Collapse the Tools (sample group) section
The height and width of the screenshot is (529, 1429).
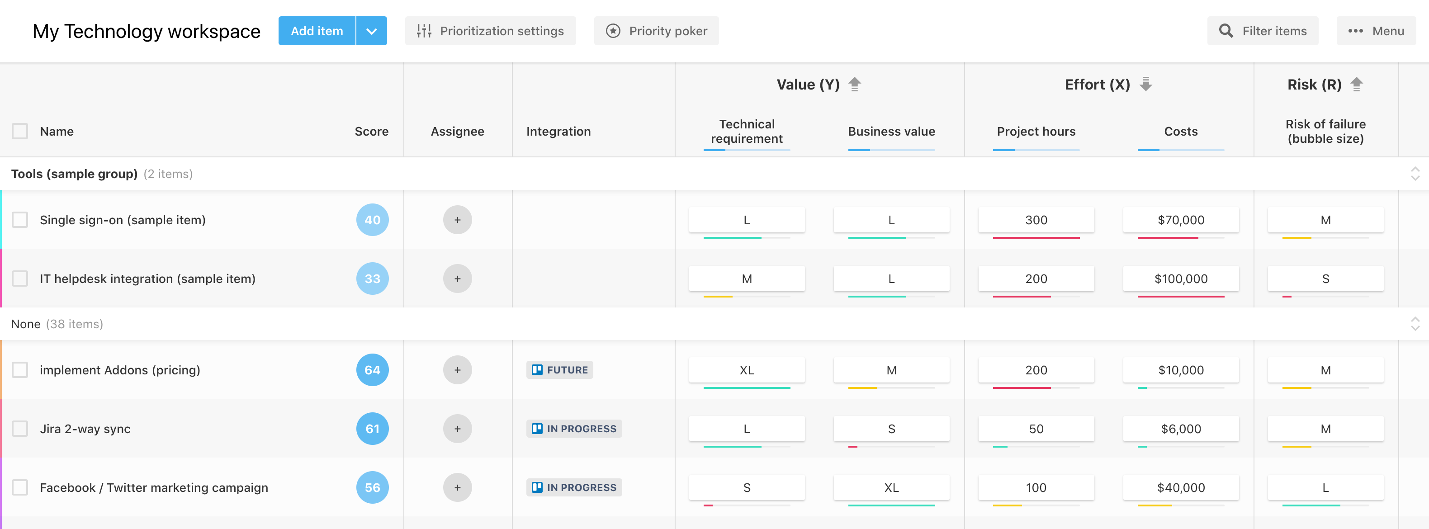tap(1415, 174)
